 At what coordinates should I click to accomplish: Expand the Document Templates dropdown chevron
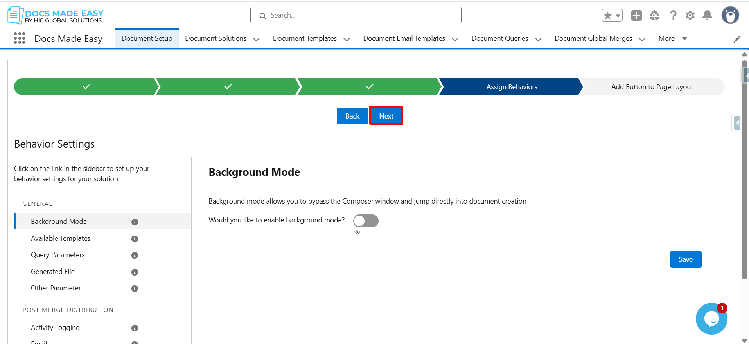coord(347,39)
